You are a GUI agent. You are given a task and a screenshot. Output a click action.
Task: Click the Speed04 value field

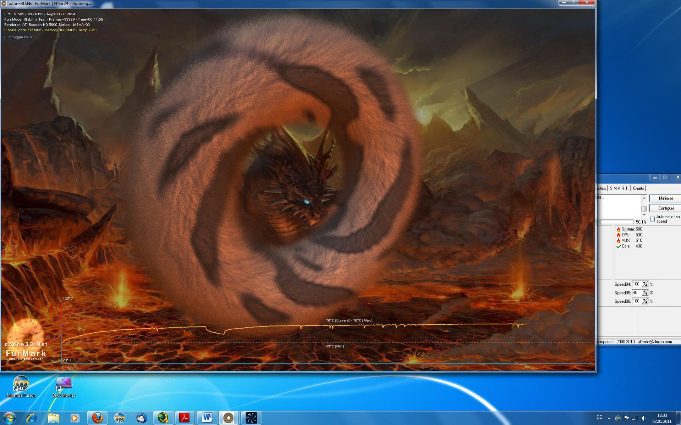click(637, 284)
